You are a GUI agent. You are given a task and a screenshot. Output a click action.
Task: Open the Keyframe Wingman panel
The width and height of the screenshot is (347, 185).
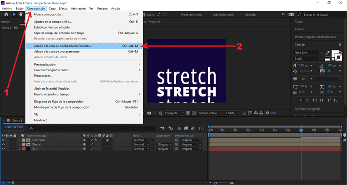[307, 109]
